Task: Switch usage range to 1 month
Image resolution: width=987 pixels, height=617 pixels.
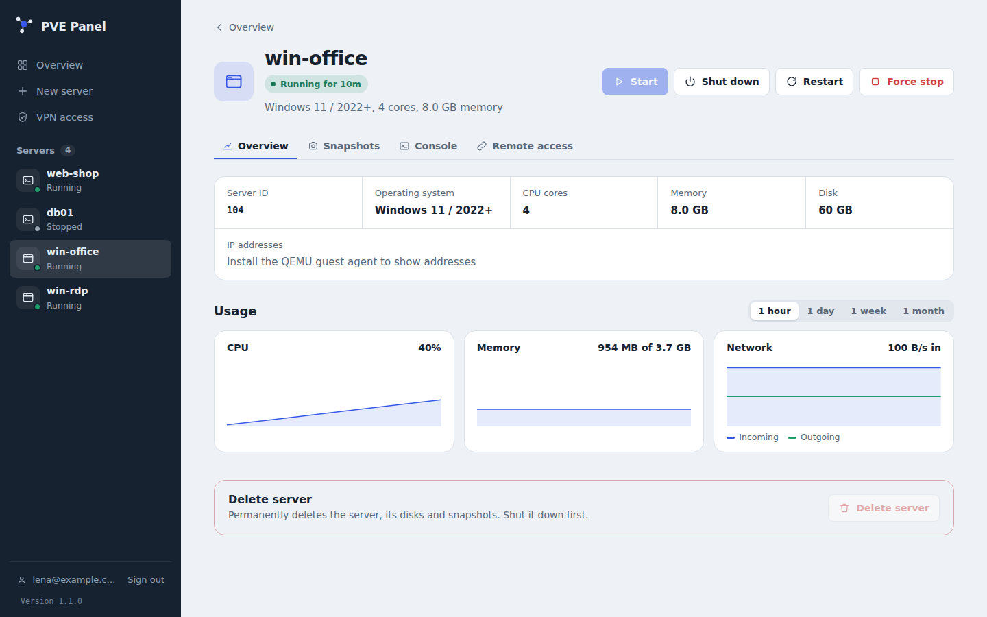Action: 923,311
